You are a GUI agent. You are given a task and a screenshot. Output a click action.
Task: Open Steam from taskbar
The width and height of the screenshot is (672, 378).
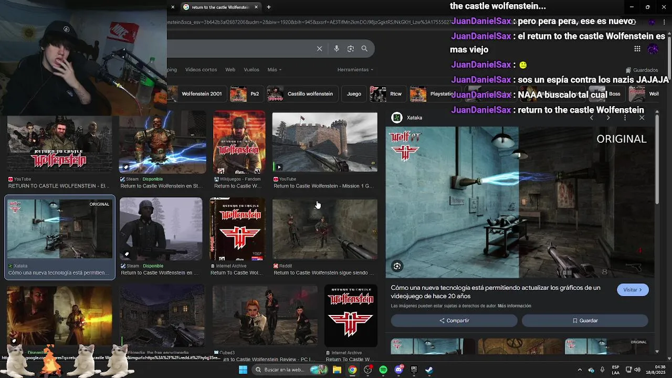pos(429,370)
